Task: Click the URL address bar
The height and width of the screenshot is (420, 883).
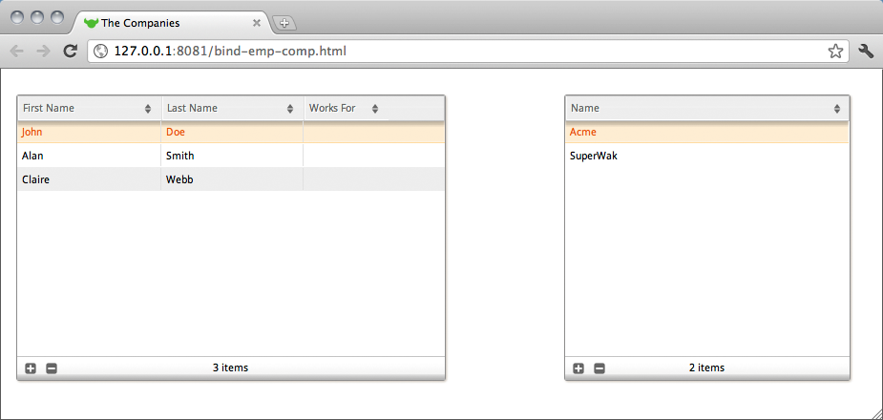Action: coord(458,52)
